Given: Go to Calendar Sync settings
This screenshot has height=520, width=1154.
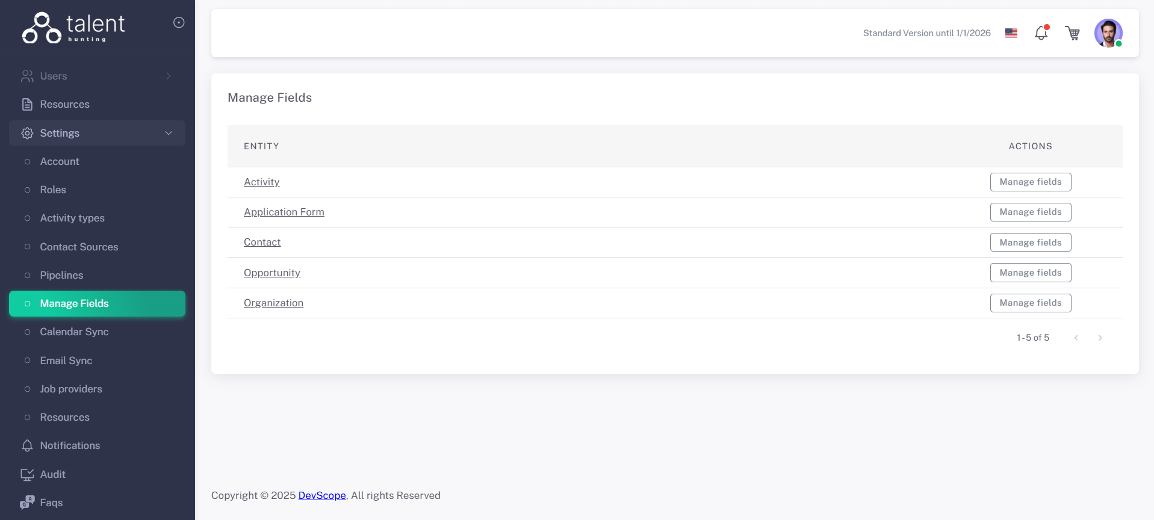Looking at the screenshot, I should [74, 332].
